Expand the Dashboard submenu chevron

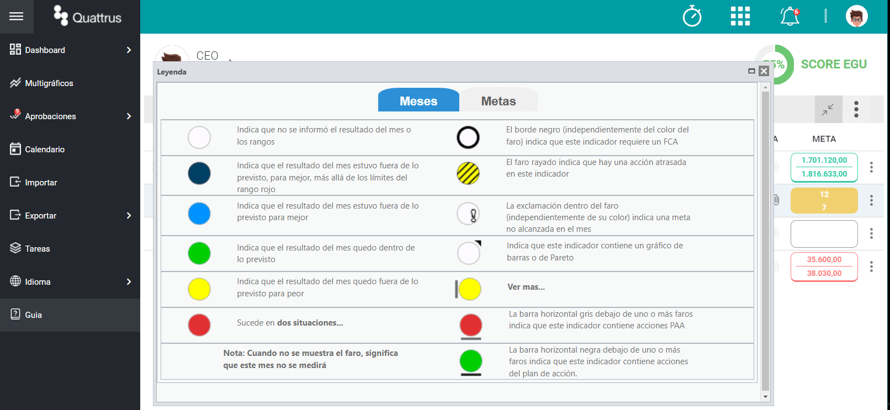[129, 50]
